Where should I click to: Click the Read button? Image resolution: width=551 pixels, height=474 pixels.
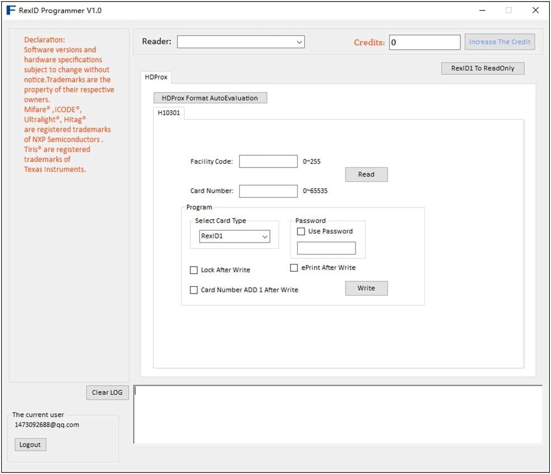pos(366,174)
